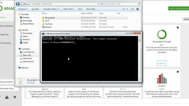Sign in to Anaconda Cloud

pyautogui.click(x=179, y=9)
